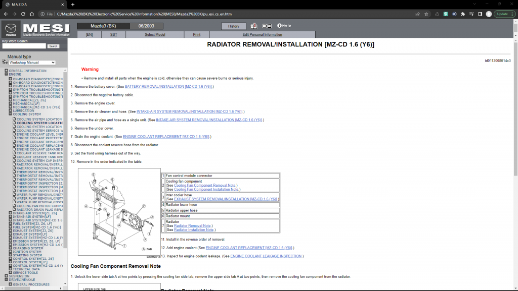Expand the LUBRICATION tree section

point(11,110)
